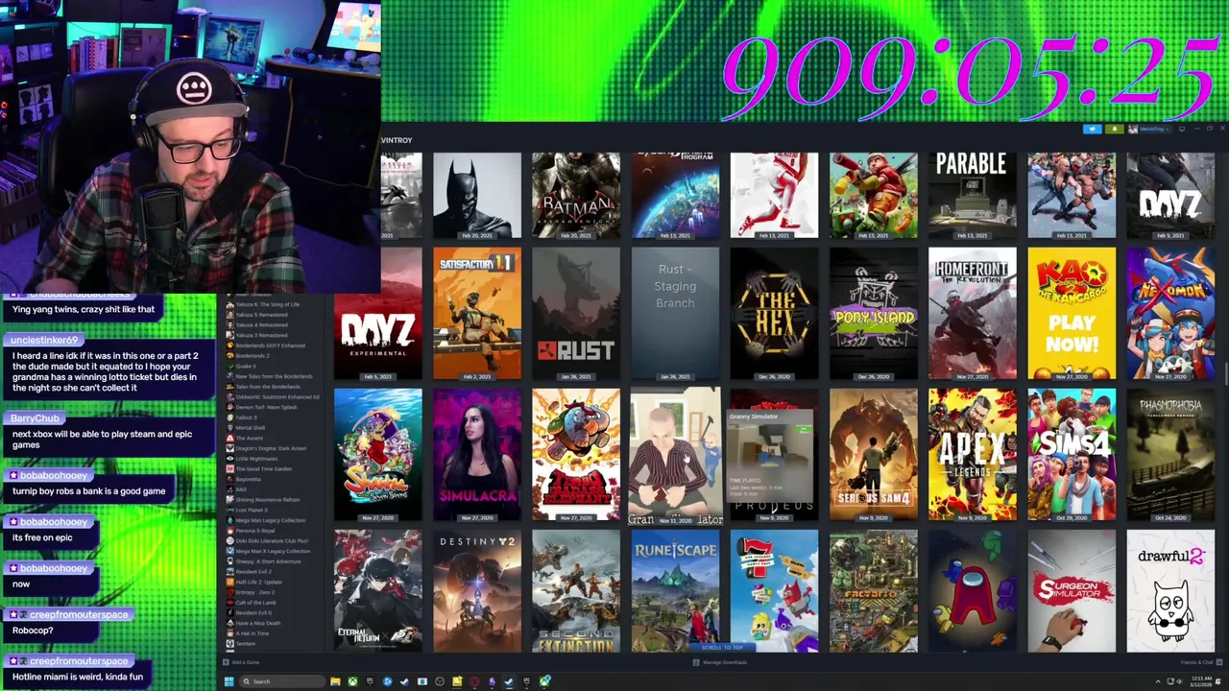1229x691 pixels.
Task: Switch Steam to Big Picture mode
Action: click(x=1182, y=129)
